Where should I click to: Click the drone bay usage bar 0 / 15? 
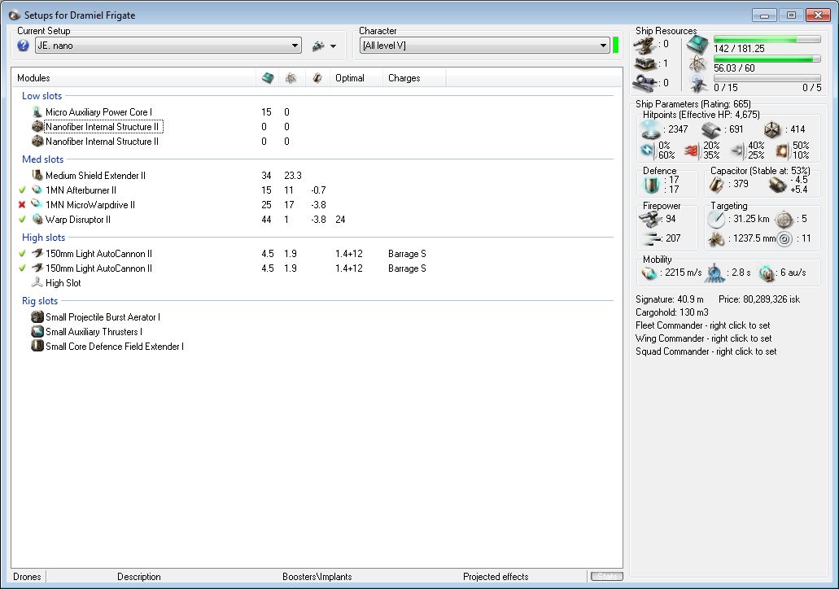tap(767, 78)
